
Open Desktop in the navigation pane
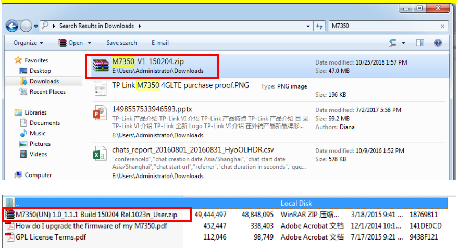[40, 71]
